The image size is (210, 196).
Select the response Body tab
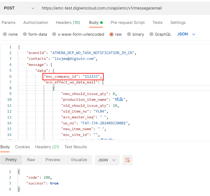[x=5, y=147]
